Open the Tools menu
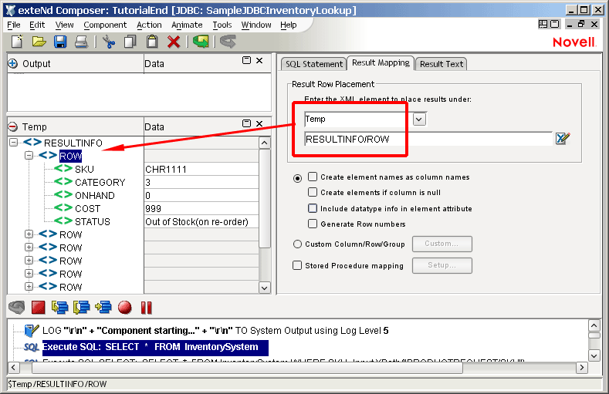The width and height of the screenshot is (609, 394). coord(222,25)
